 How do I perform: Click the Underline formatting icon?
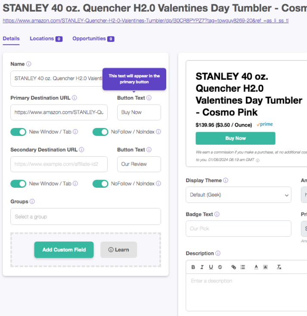[211, 267]
